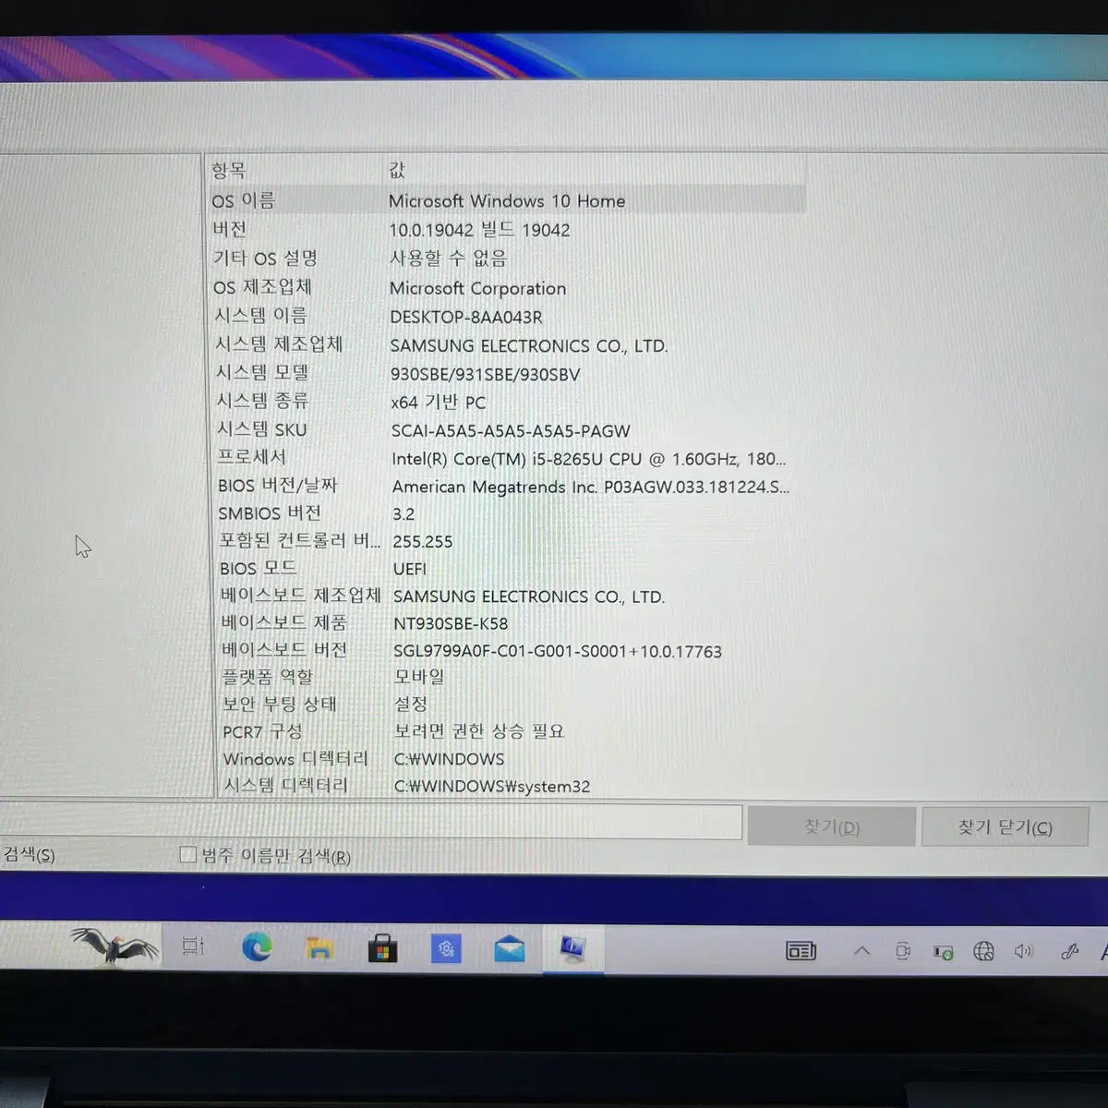
Task: Click the value C:\WINDOWS\system32
Action: pos(492,787)
